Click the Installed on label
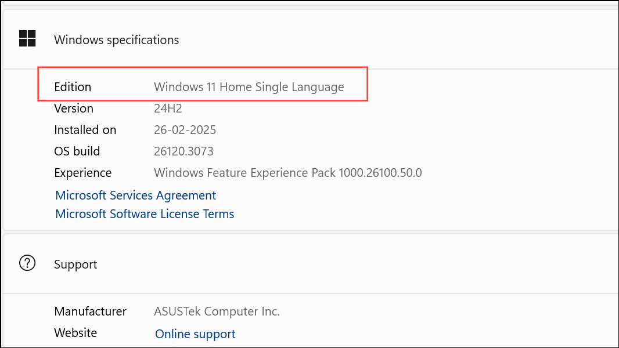 (85, 130)
